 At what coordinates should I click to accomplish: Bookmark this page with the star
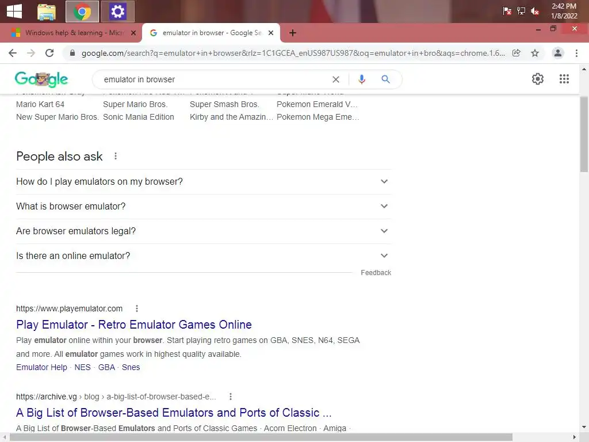click(x=535, y=53)
